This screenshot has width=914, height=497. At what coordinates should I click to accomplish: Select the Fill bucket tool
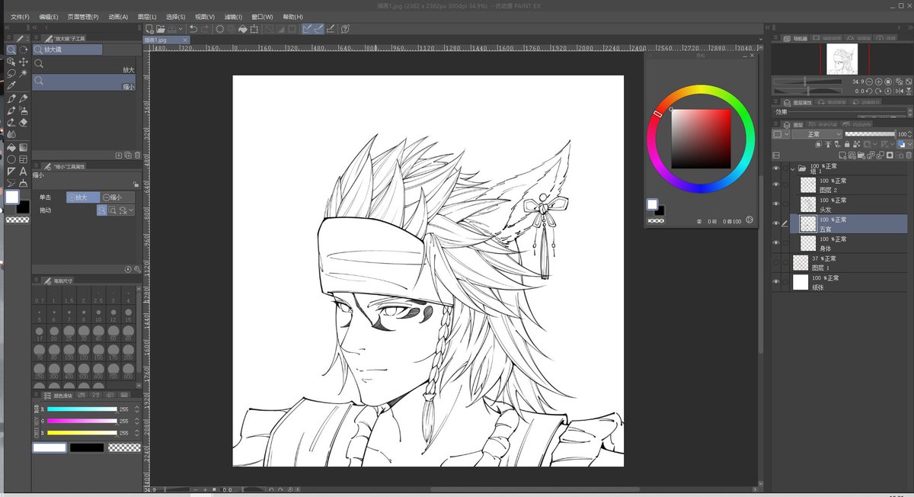coord(11,147)
